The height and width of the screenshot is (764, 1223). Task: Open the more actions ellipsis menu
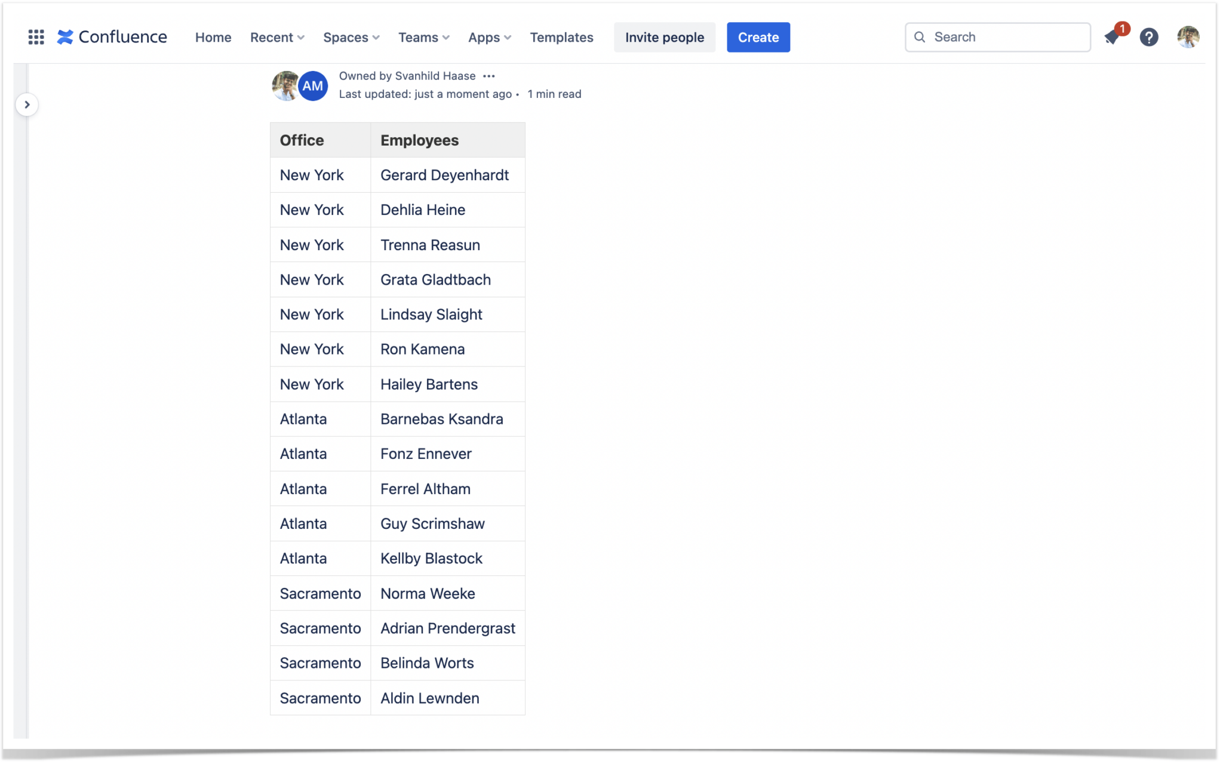coord(489,76)
